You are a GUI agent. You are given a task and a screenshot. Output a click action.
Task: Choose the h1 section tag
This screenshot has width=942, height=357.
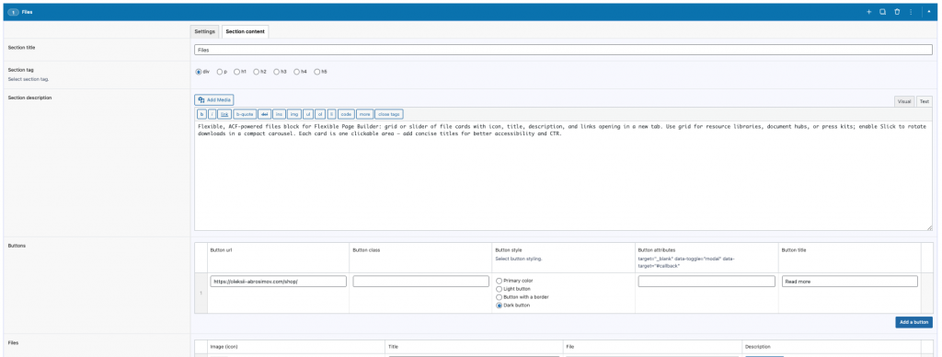click(236, 72)
